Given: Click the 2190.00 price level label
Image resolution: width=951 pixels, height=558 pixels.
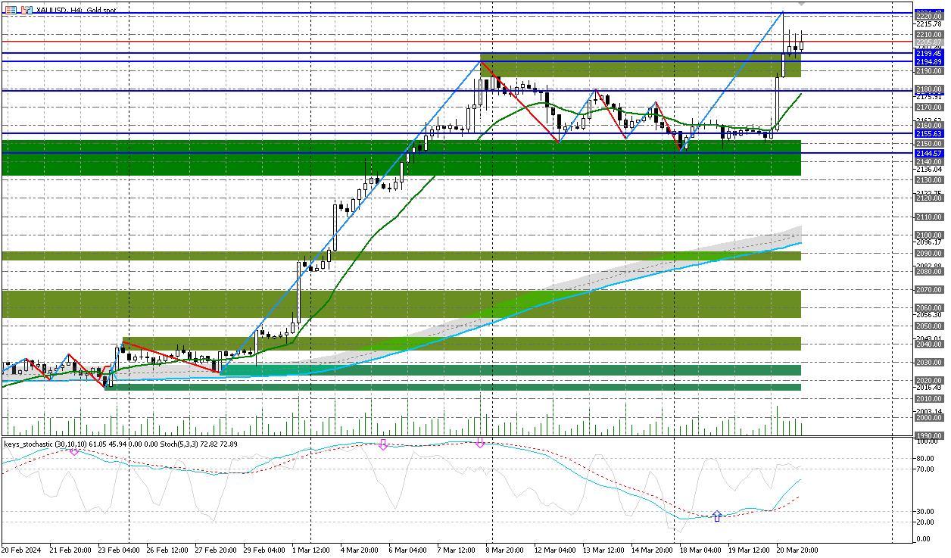Looking at the screenshot, I should 928,70.
